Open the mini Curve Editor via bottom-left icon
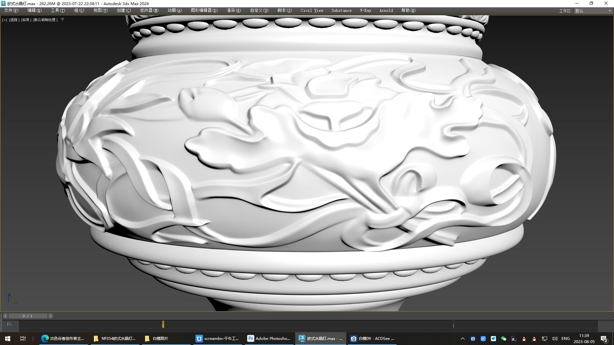The width and height of the screenshot is (614, 345). pyautogui.click(x=10, y=324)
